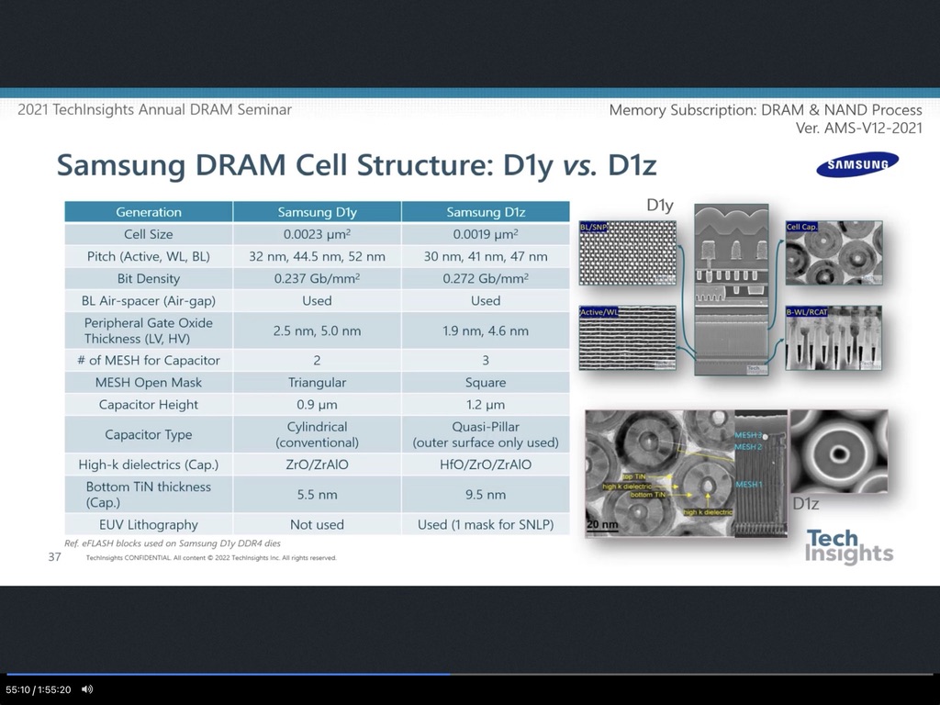
Task: Select the B-WL/RCAT cross-section thumbnail
Action: pyautogui.click(x=834, y=337)
